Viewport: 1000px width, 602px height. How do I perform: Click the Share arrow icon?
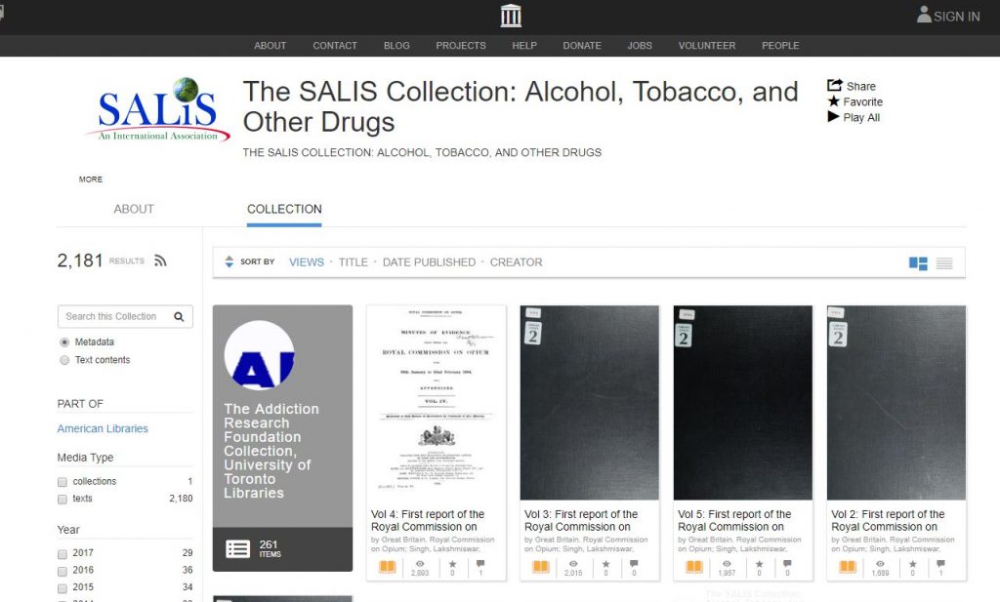click(834, 85)
